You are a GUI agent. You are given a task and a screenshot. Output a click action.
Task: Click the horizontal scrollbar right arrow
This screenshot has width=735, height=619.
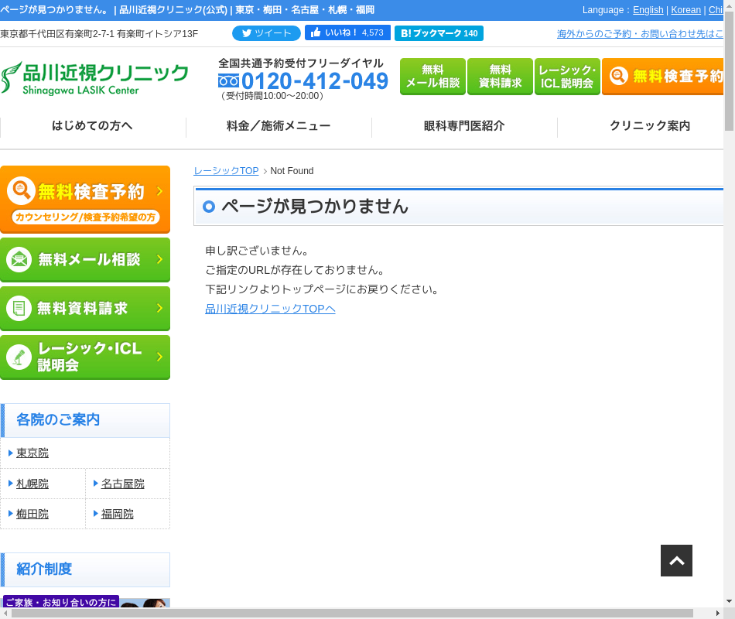(x=718, y=614)
